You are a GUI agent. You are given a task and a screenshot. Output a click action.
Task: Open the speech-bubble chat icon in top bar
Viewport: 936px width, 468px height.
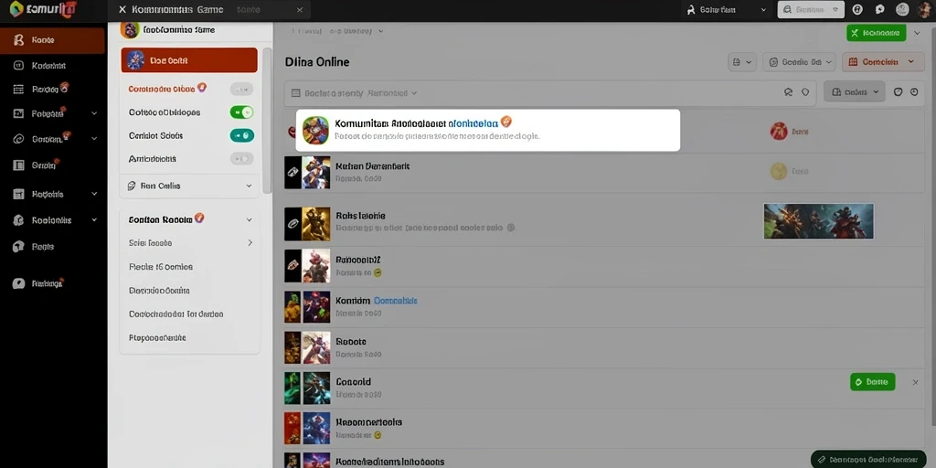tap(880, 9)
